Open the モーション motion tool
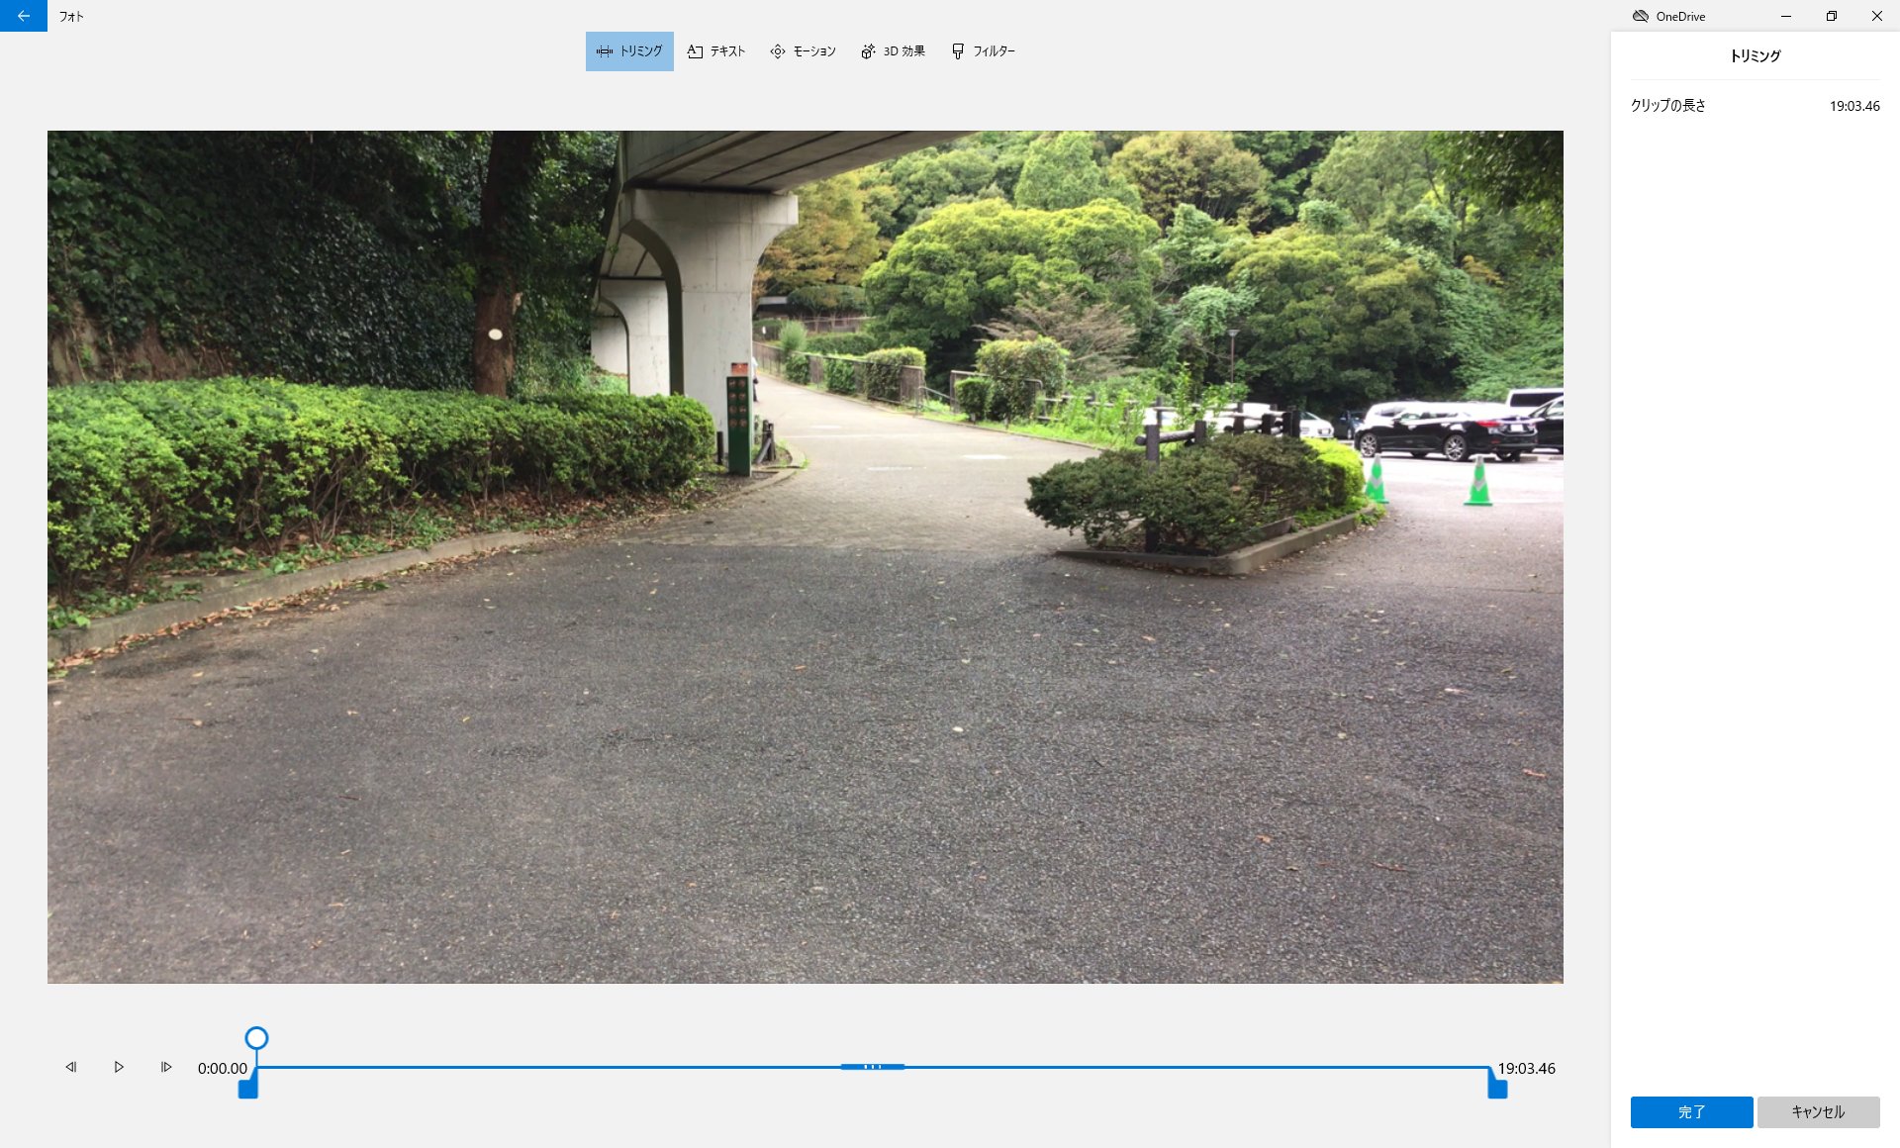 (x=803, y=51)
